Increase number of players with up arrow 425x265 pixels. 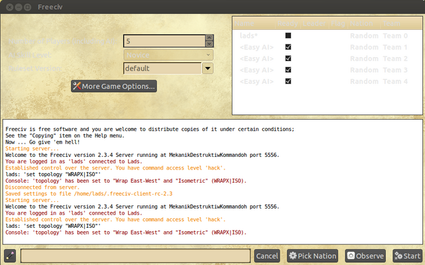209,38
